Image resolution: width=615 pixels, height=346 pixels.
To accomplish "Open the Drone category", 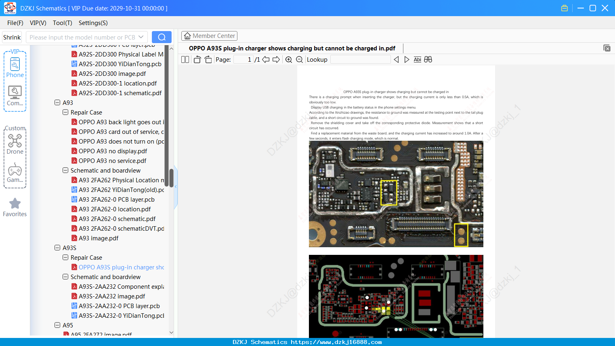I will click(15, 144).
